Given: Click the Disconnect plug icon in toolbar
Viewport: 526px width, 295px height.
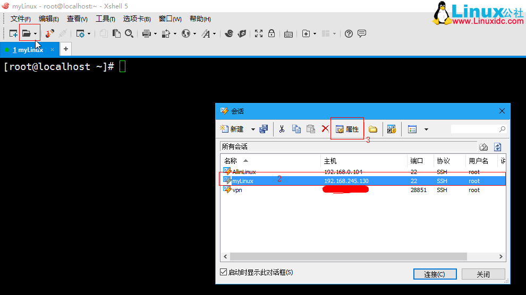Looking at the screenshot, I should coord(62,33).
